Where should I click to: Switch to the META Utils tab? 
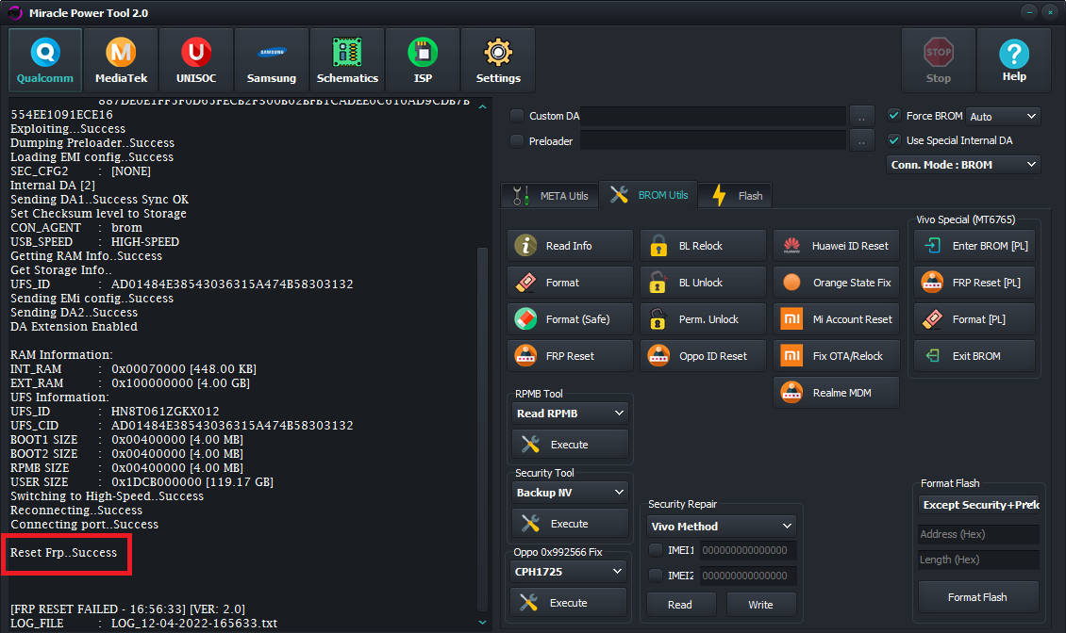click(550, 196)
